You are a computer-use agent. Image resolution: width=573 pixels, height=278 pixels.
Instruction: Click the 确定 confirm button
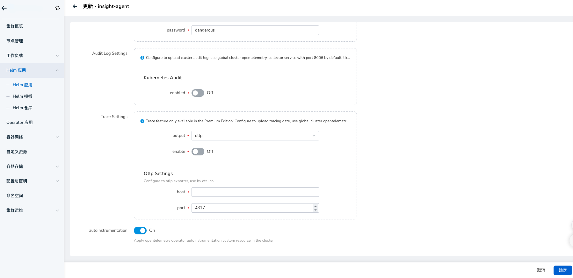coord(562,270)
